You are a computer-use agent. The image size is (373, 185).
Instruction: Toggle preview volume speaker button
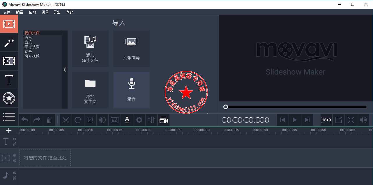click(363, 120)
